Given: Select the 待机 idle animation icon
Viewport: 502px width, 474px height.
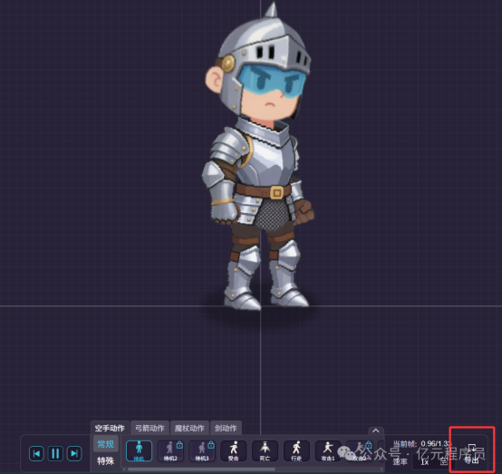Looking at the screenshot, I should click(x=139, y=451).
